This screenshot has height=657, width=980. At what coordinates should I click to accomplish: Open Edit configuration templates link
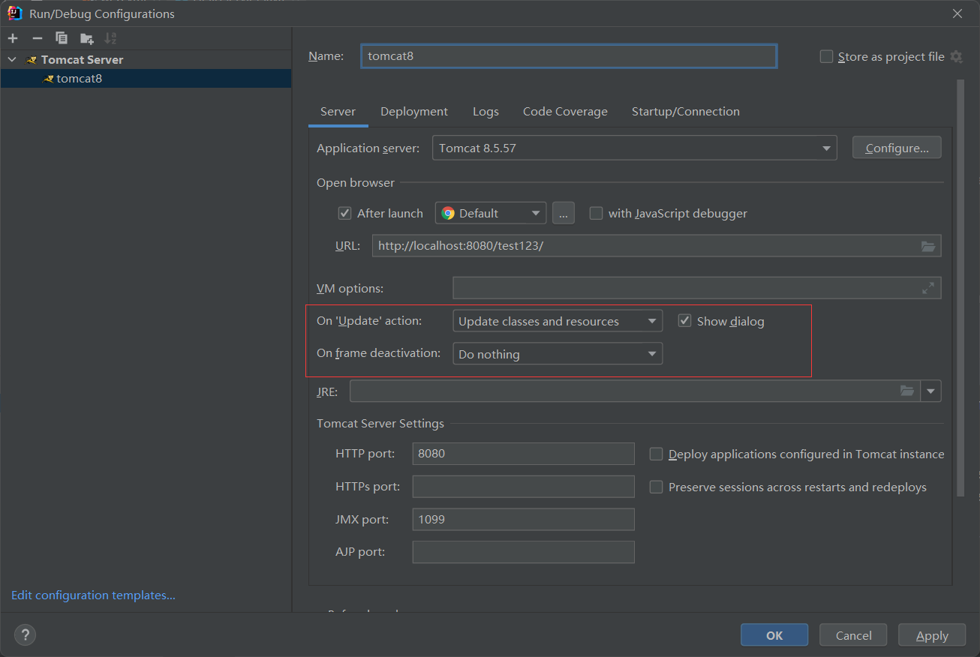(93, 595)
